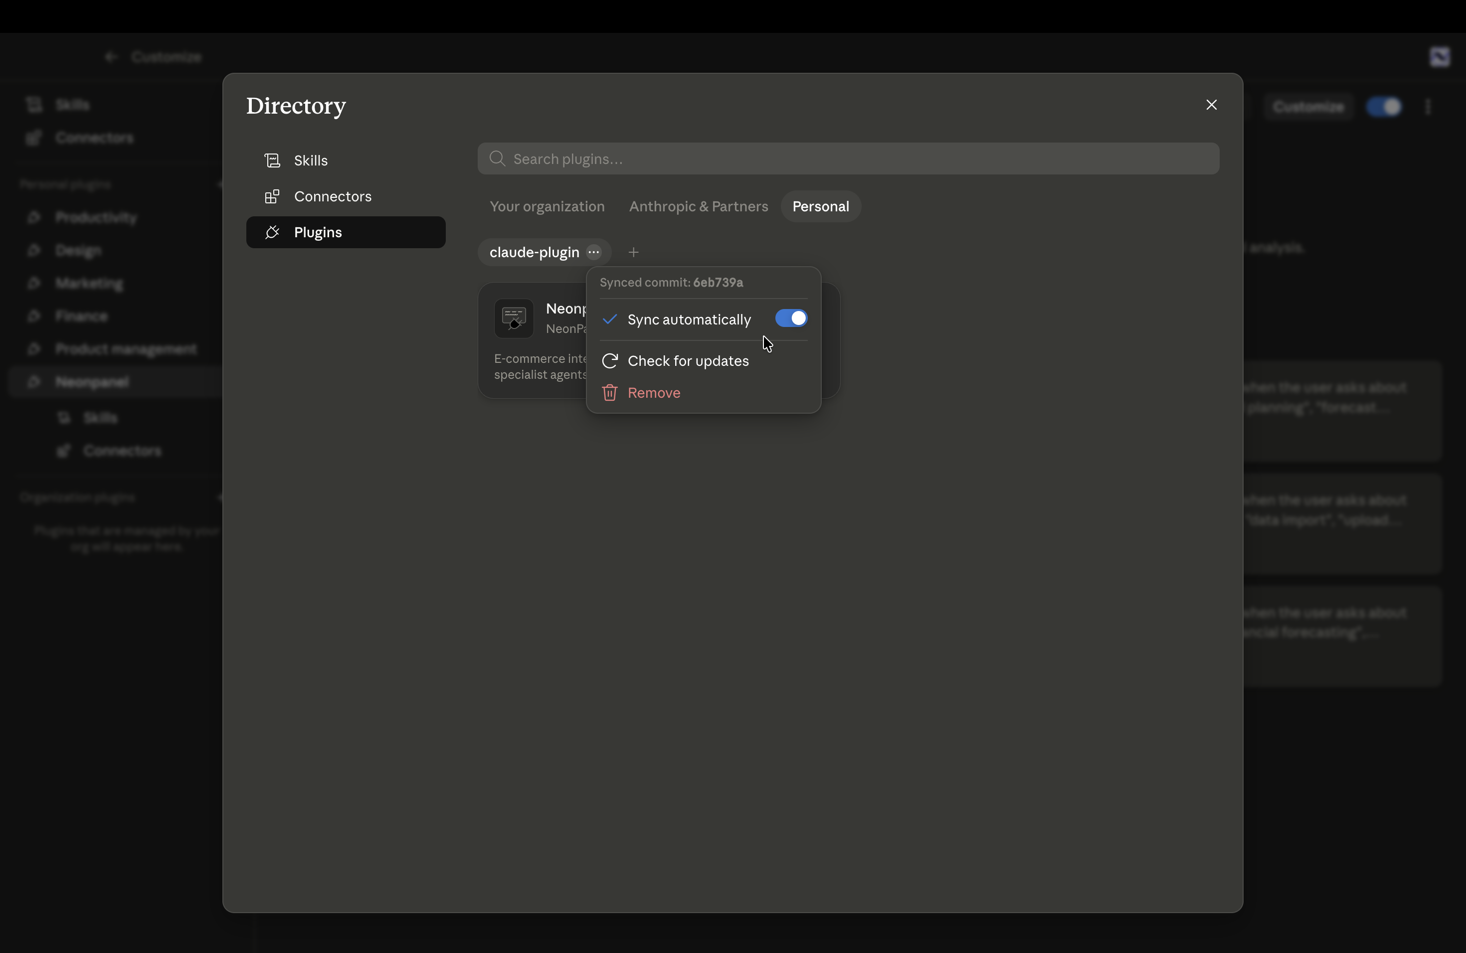This screenshot has height=953, width=1466.
Task: Select the Personal tab
Action: click(x=820, y=206)
